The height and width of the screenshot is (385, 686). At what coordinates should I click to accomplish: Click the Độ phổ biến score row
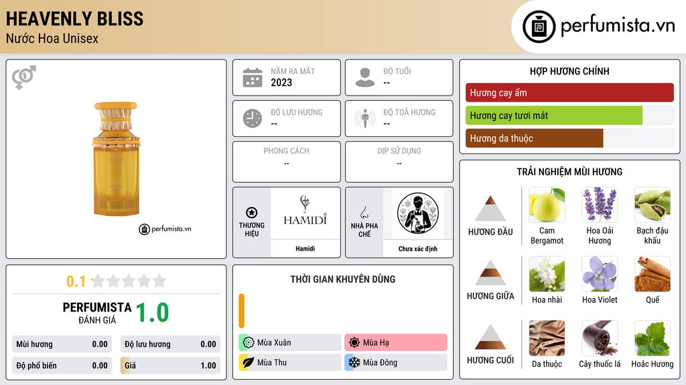pos(62,366)
